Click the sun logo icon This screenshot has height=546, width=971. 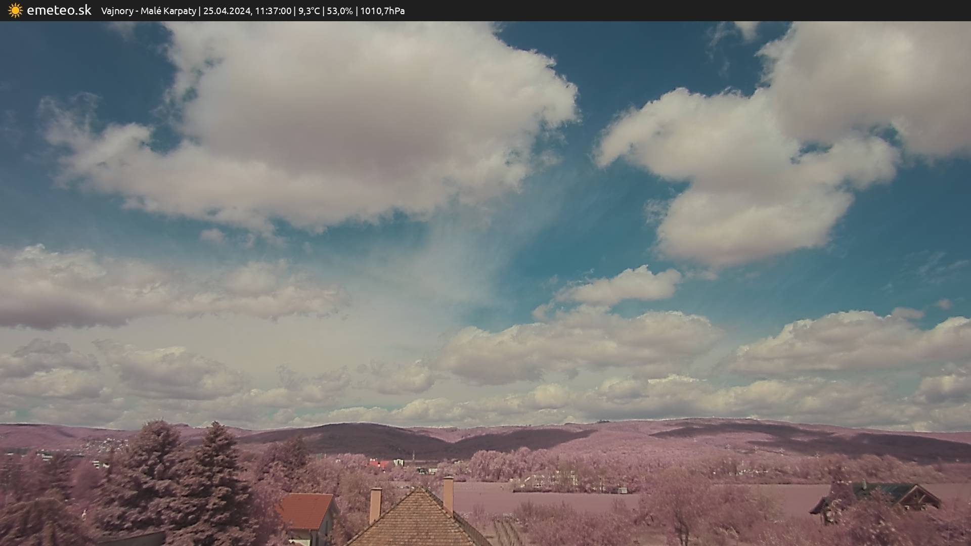15,11
